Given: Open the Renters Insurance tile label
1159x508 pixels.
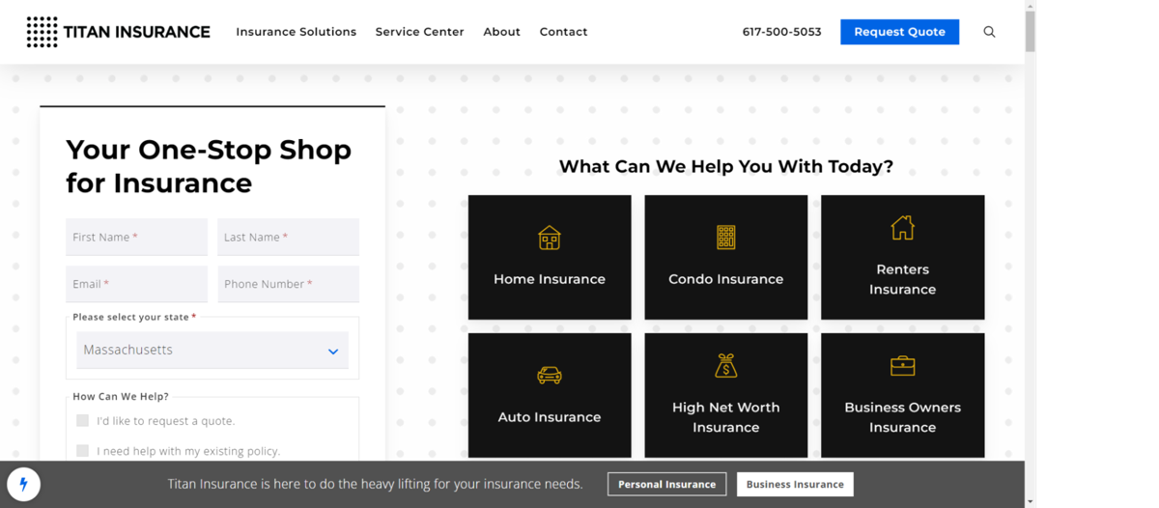Looking at the screenshot, I should pos(902,279).
